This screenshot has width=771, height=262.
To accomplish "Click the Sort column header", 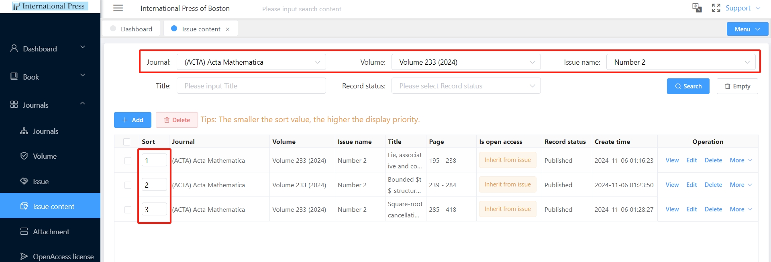I will click(148, 142).
